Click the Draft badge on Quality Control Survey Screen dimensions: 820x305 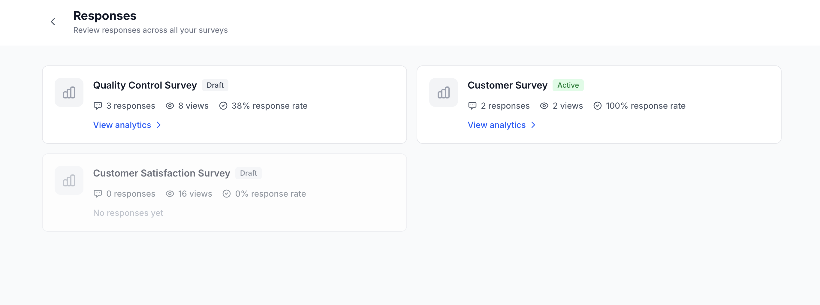(215, 85)
